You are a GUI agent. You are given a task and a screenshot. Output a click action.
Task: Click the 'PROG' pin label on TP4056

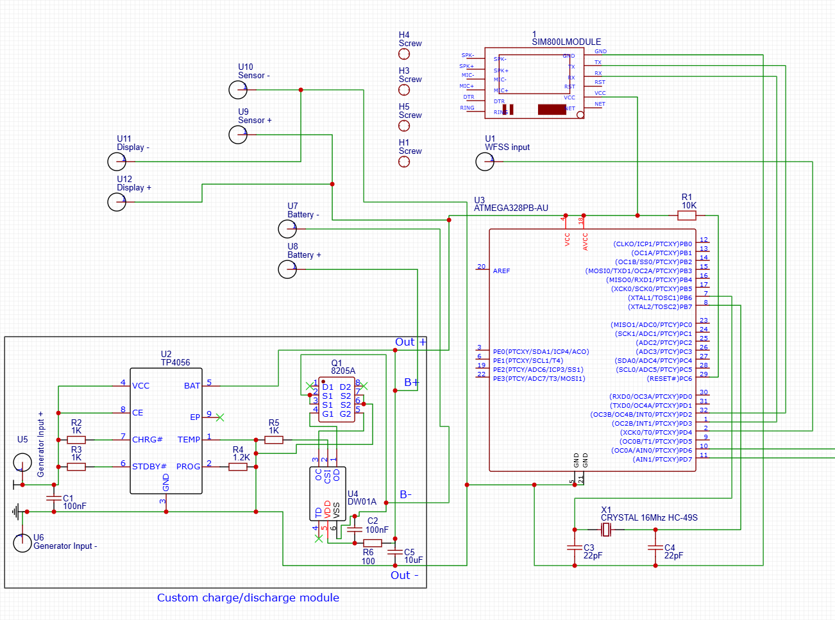coord(189,467)
